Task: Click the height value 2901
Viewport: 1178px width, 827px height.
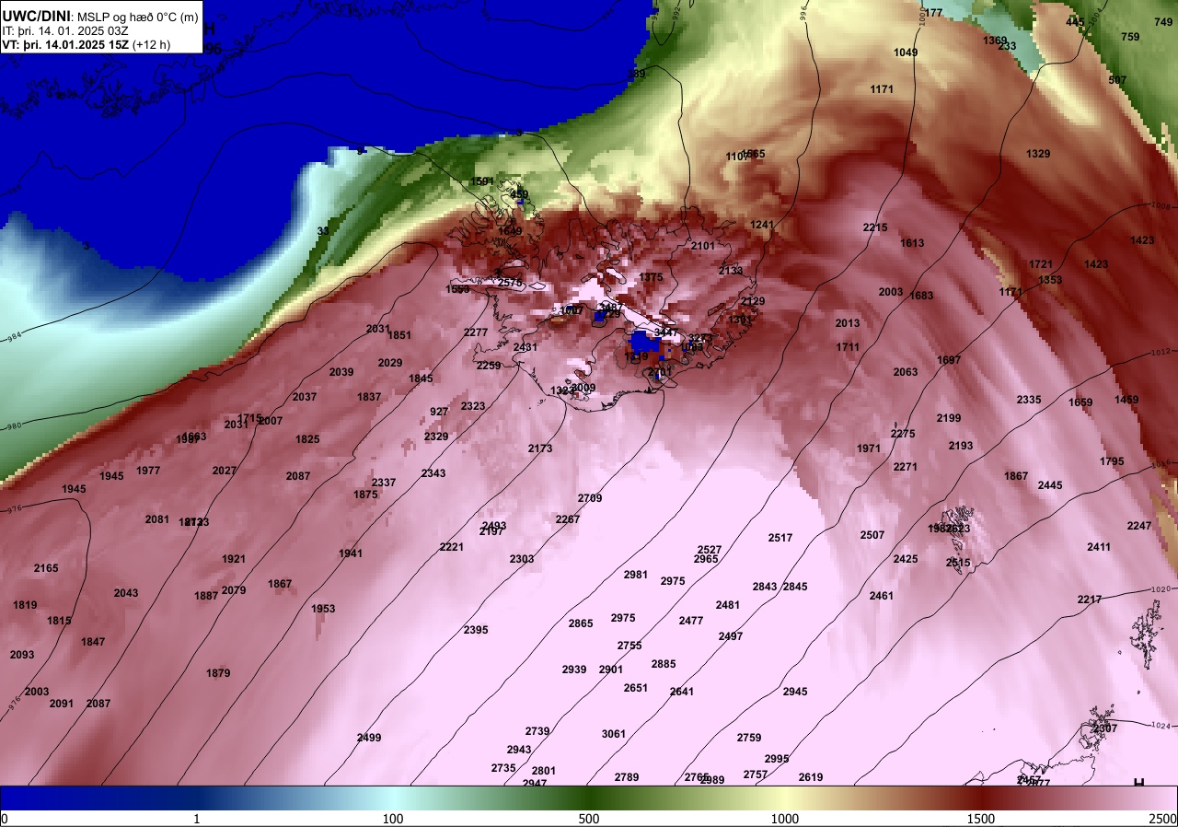Action: [611, 670]
